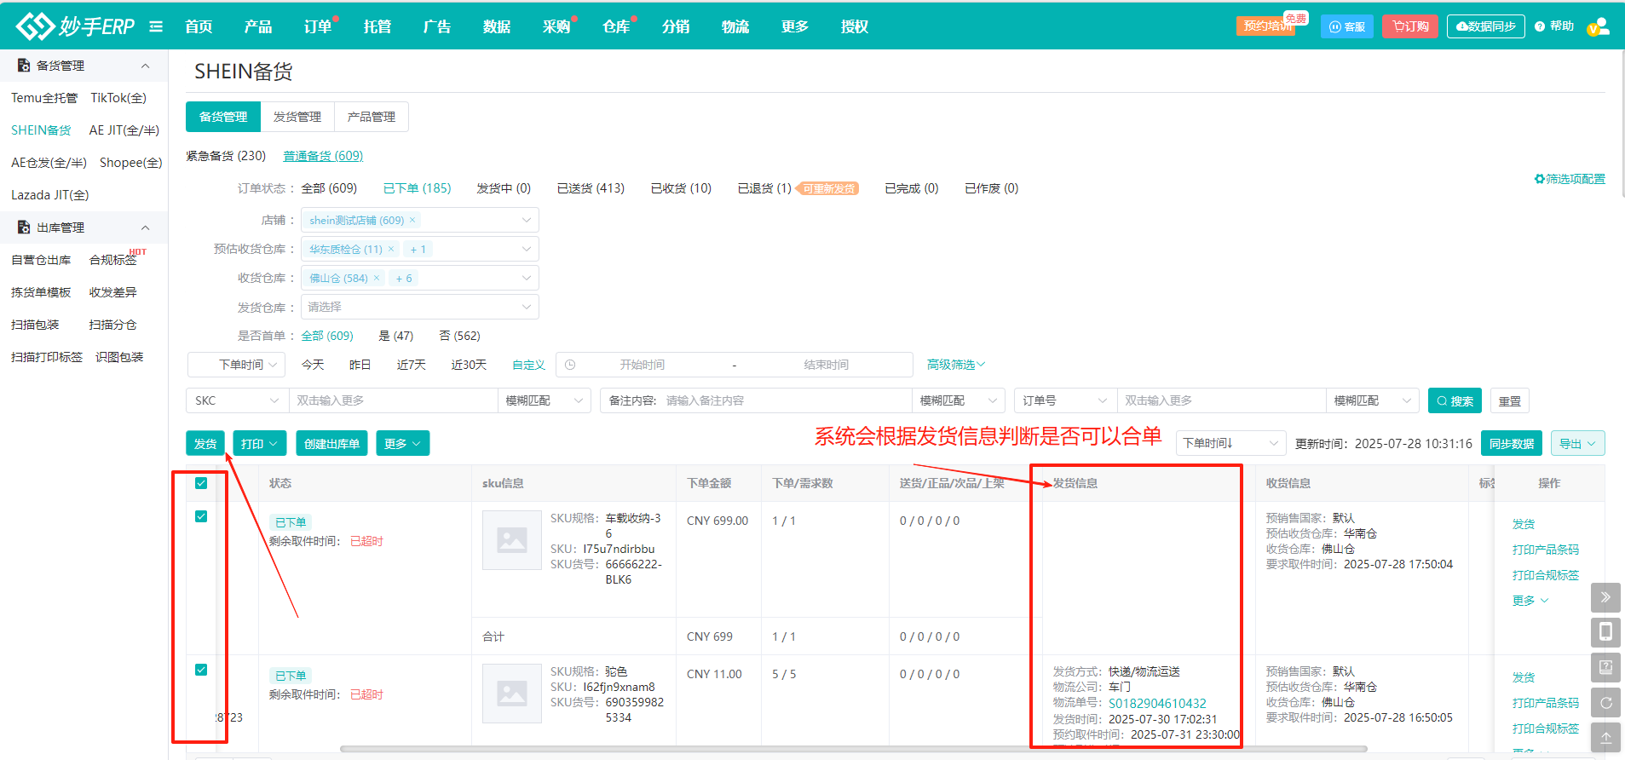Toggle the select-all header checkbox

point(201,483)
